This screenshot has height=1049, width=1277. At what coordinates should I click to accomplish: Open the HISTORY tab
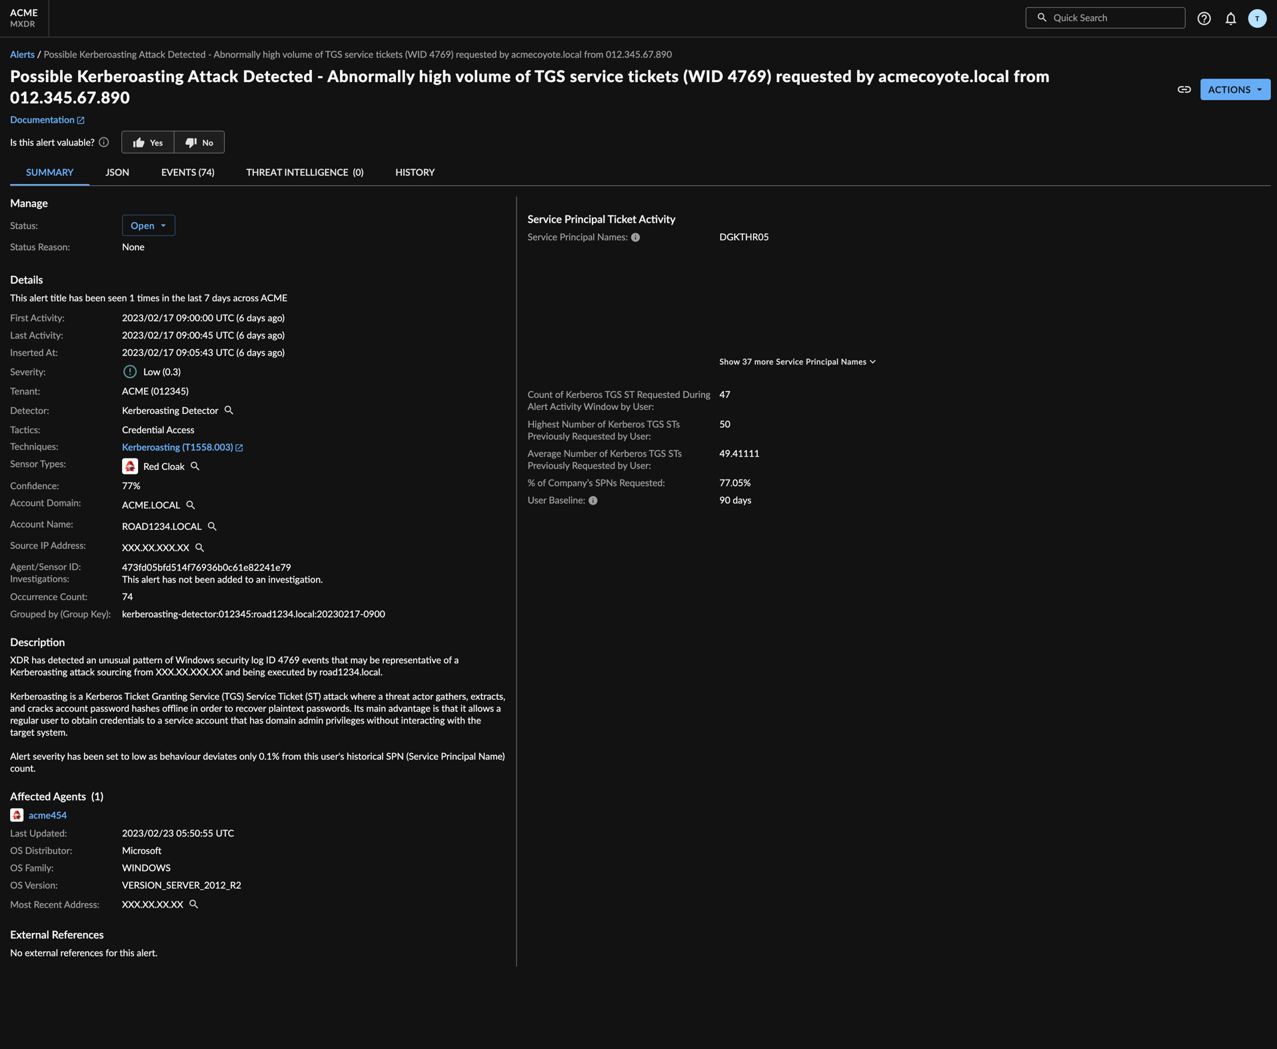click(415, 172)
